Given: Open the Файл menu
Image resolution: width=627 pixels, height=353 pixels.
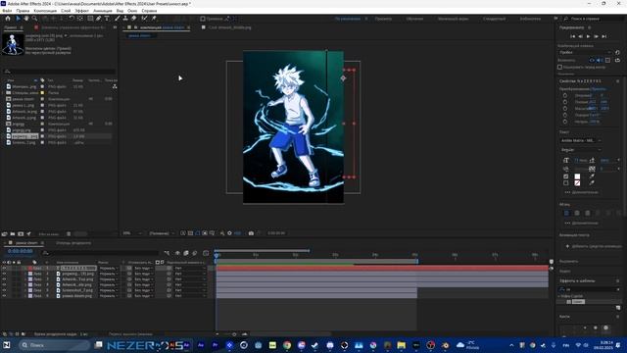Looking at the screenshot, I should pyautogui.click(x=7, y=11).
